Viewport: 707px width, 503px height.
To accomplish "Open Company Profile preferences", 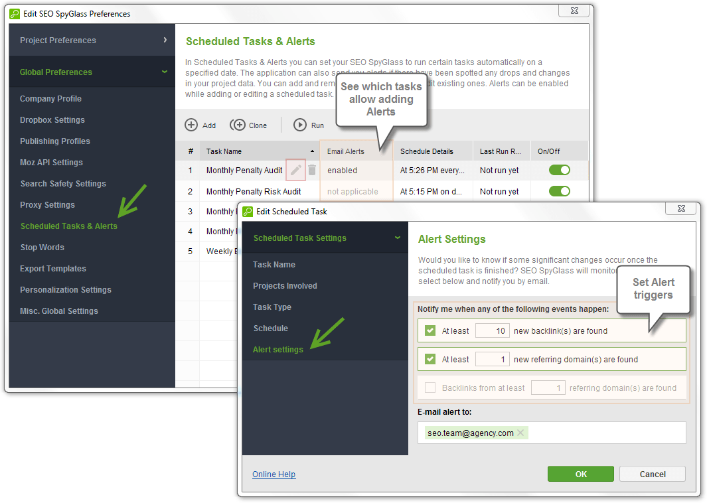I will (x=50, y=99).
